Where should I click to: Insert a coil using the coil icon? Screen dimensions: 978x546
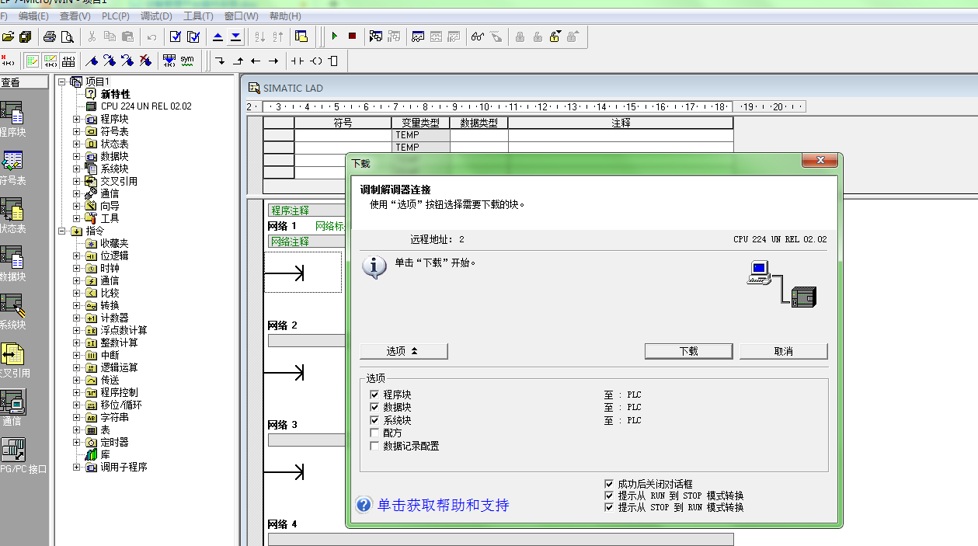click(x=316, y=61)
